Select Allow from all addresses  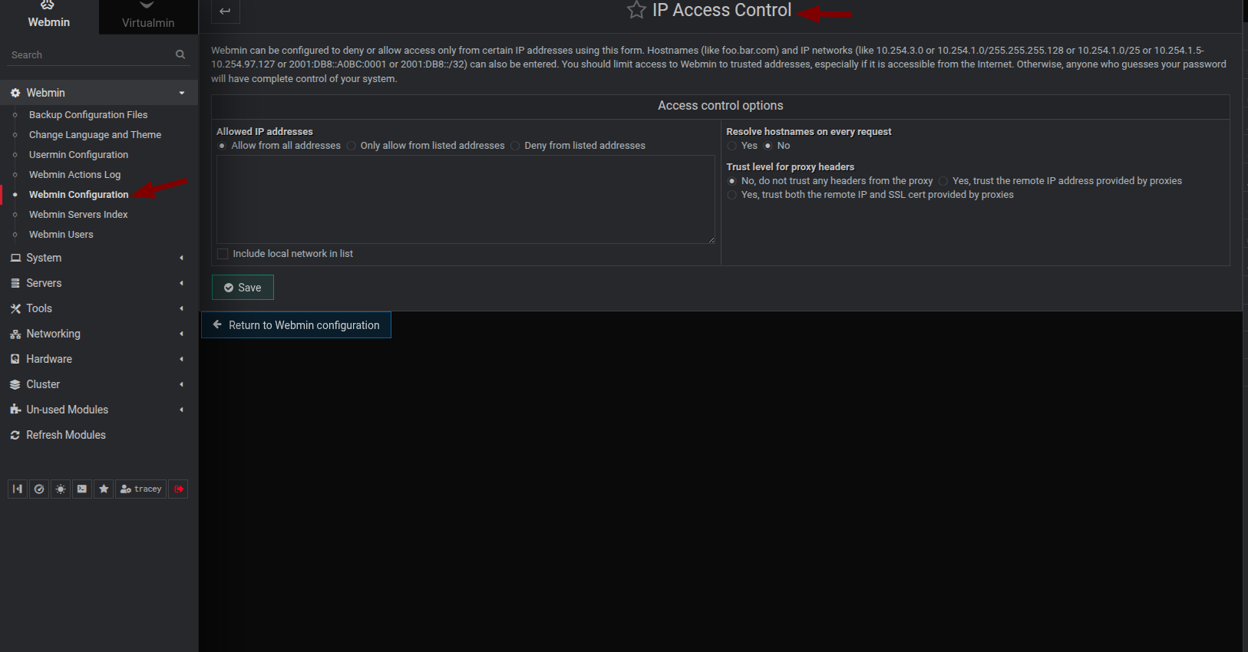(x=222, y=146)
